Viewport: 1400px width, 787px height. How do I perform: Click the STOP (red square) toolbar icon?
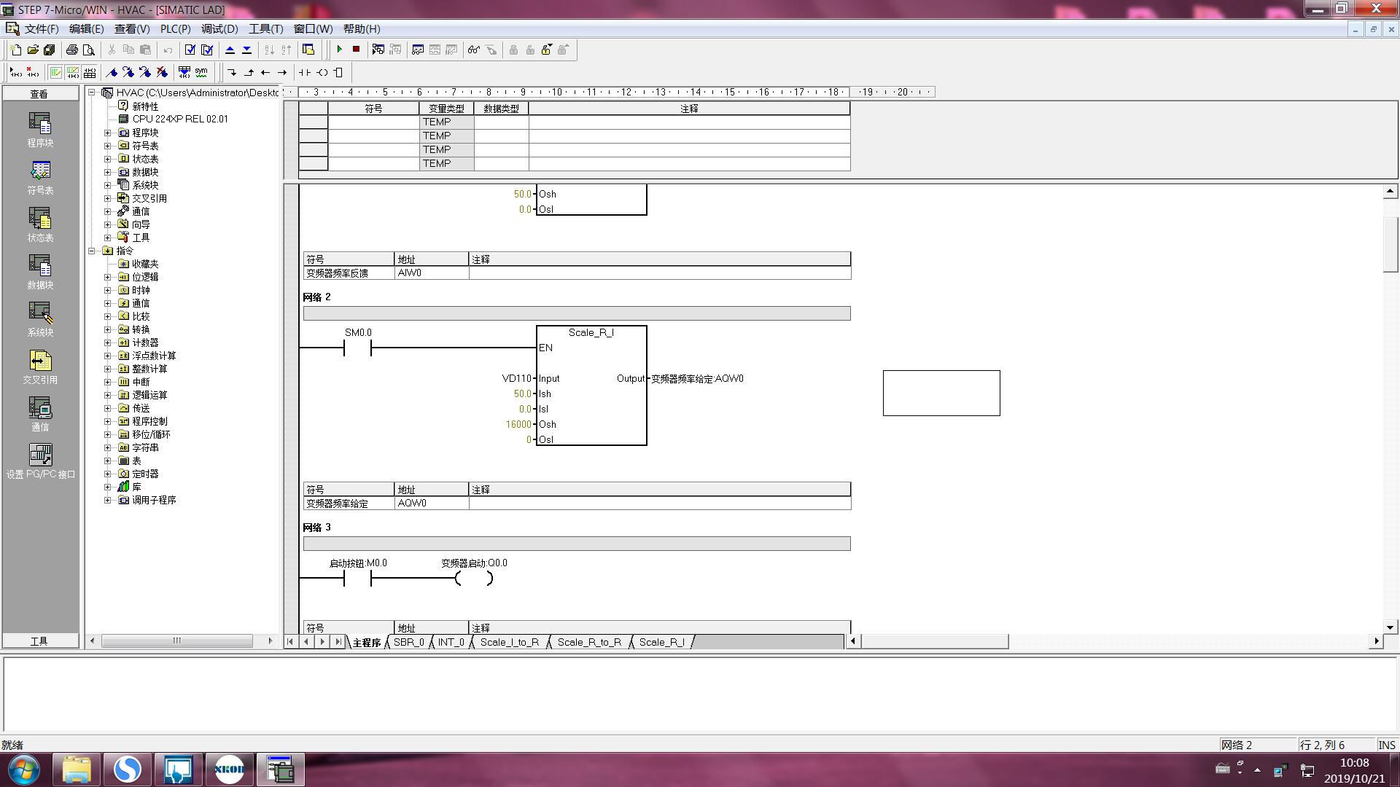click(x=356, y=50)
